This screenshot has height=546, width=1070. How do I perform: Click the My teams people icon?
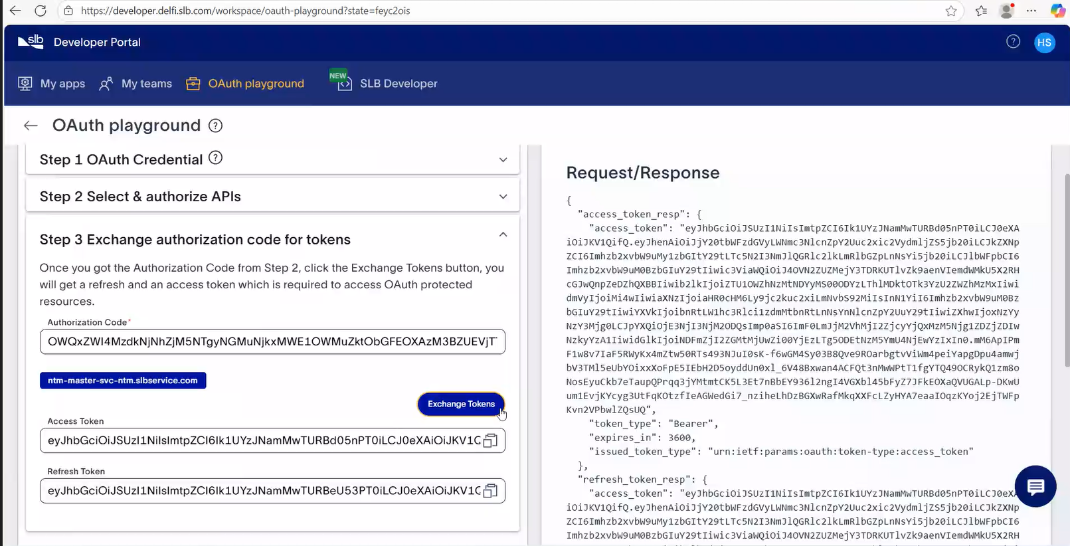coord(106,84)
